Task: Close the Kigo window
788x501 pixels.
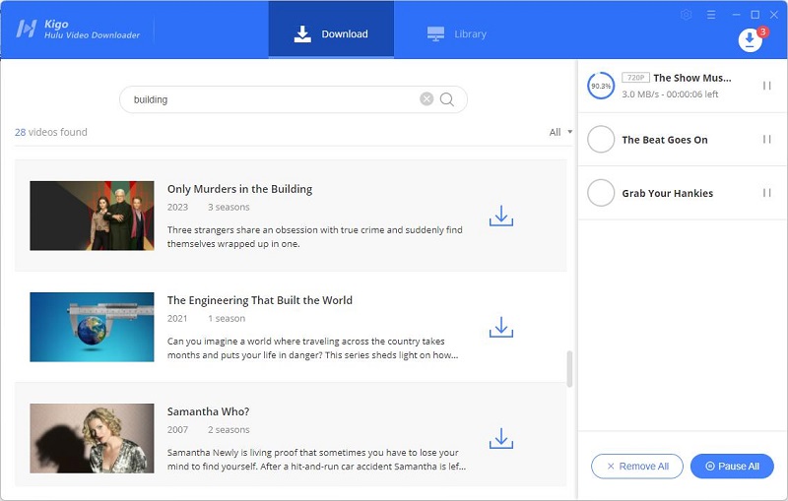Action: tap(774, 15)
